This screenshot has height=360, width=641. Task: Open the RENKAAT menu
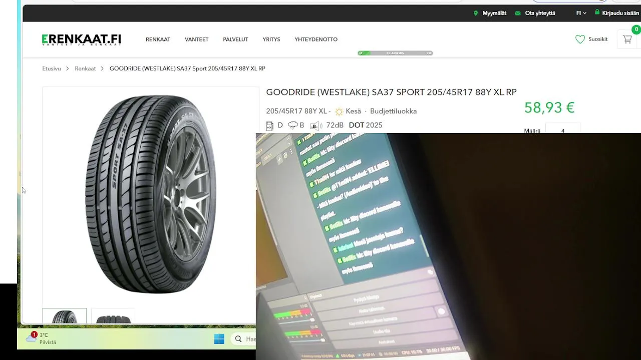pyautogui.click(x=158, y=39)
